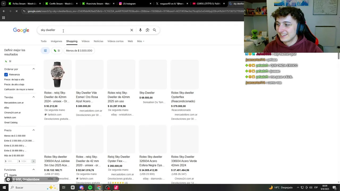
Task: Stop loading the current page
Action: click(x=16, y=11)
